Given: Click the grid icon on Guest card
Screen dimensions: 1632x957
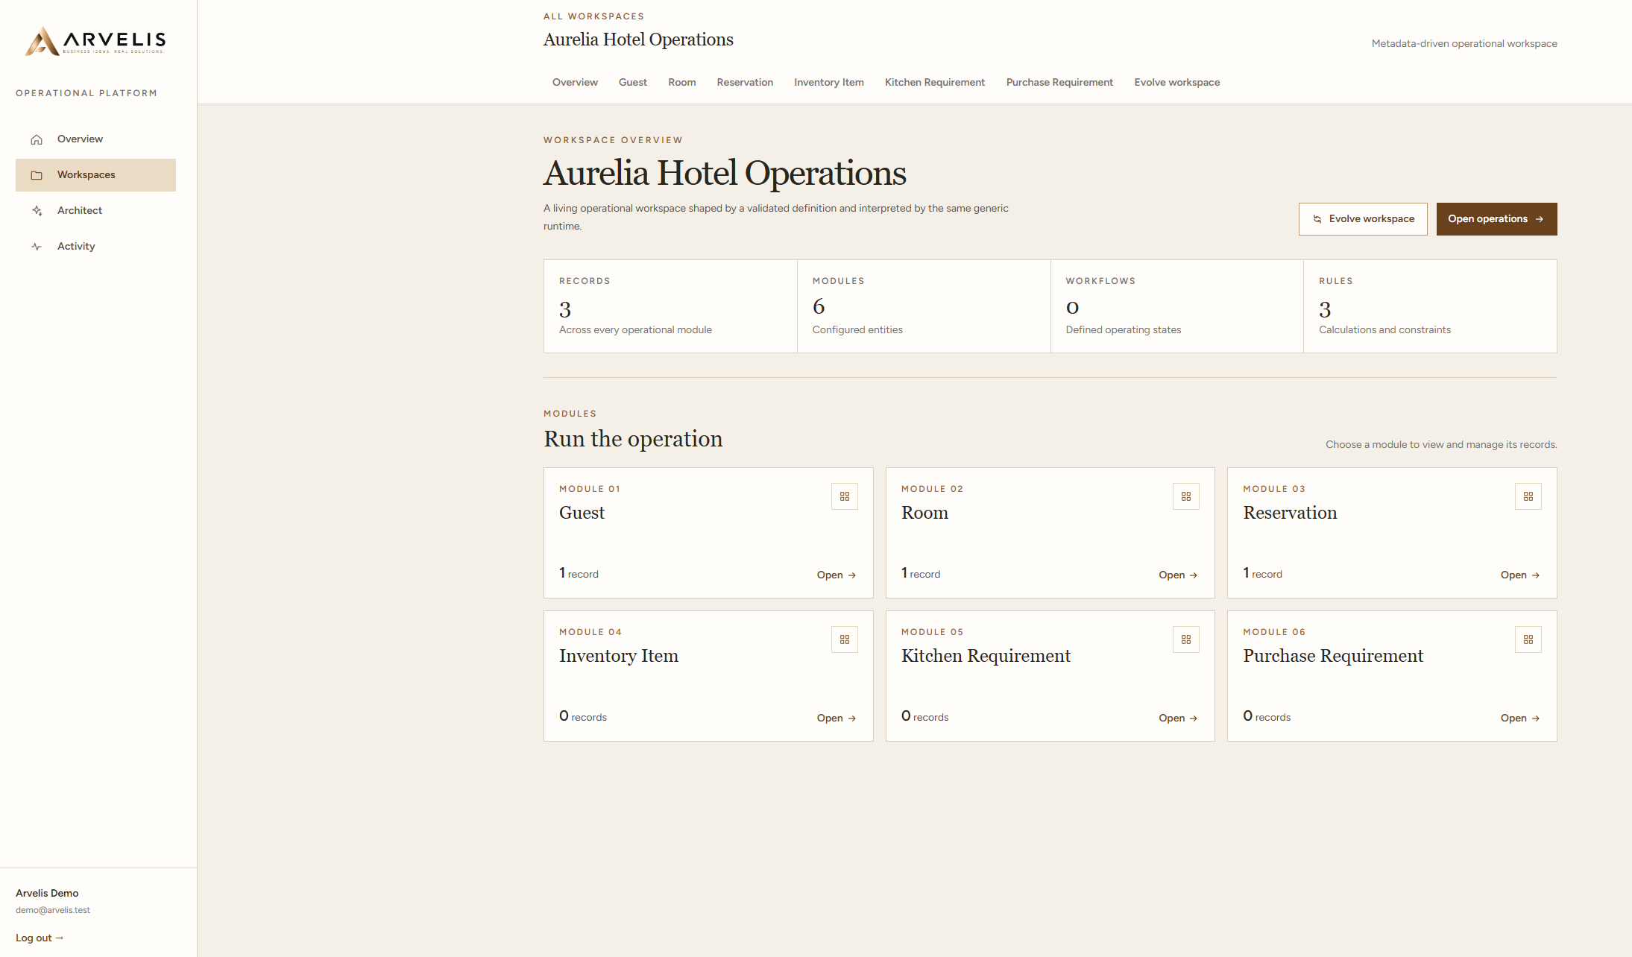Looking at the screenshot, I should [x=845, y=496].
